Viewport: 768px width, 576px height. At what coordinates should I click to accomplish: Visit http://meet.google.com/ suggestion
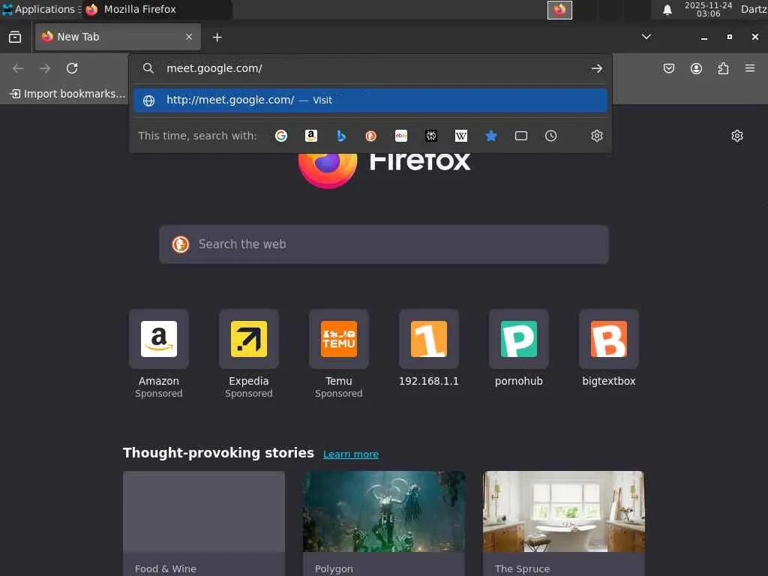click(370, 100)
